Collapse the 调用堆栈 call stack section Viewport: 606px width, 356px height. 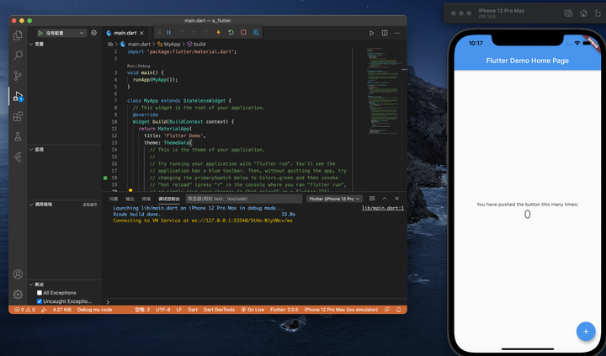(x=41, y=205)
